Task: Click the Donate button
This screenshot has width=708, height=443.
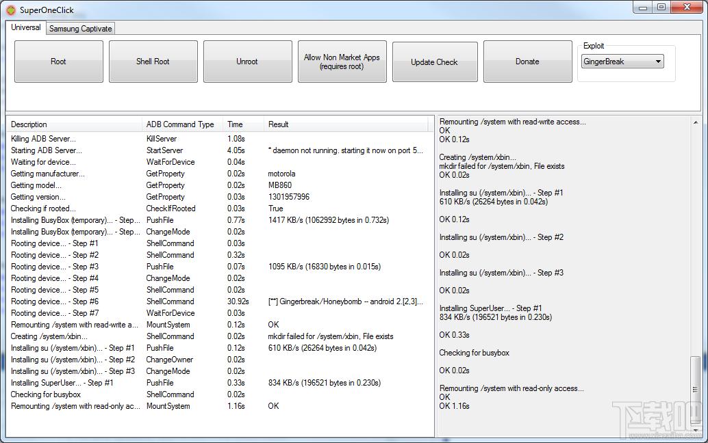Action: click(527, 62)
